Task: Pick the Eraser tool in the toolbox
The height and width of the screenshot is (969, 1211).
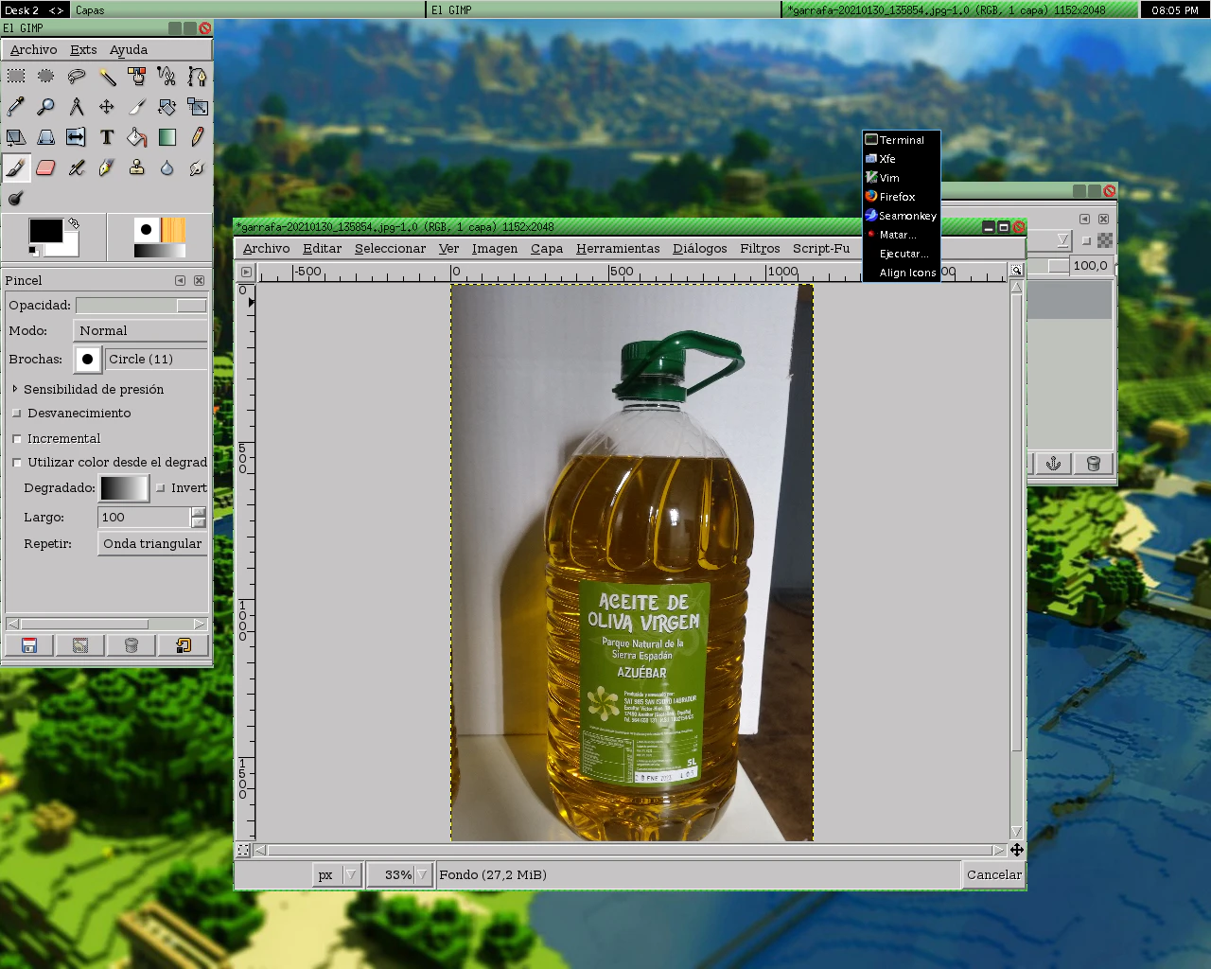Action: click(45, 168)
